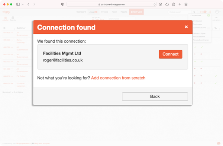Open the Share sheet icon
Image resolution: width=223 pixels, height=146 pixels.
click(174, 4)
